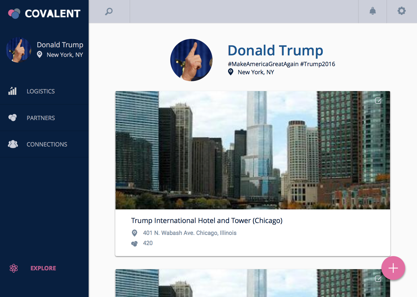The height and width of the screenshot is (297, 417).
Task: Open the Chicago skyline card image
Action: [x=253, y=150]
